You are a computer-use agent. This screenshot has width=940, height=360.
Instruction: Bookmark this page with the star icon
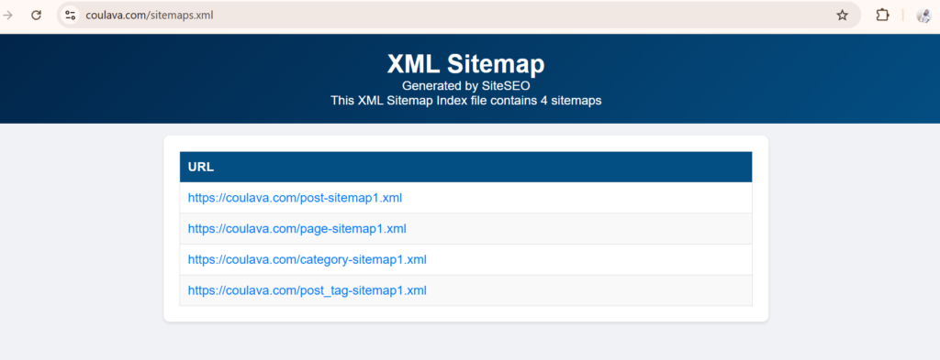point(843,16)
